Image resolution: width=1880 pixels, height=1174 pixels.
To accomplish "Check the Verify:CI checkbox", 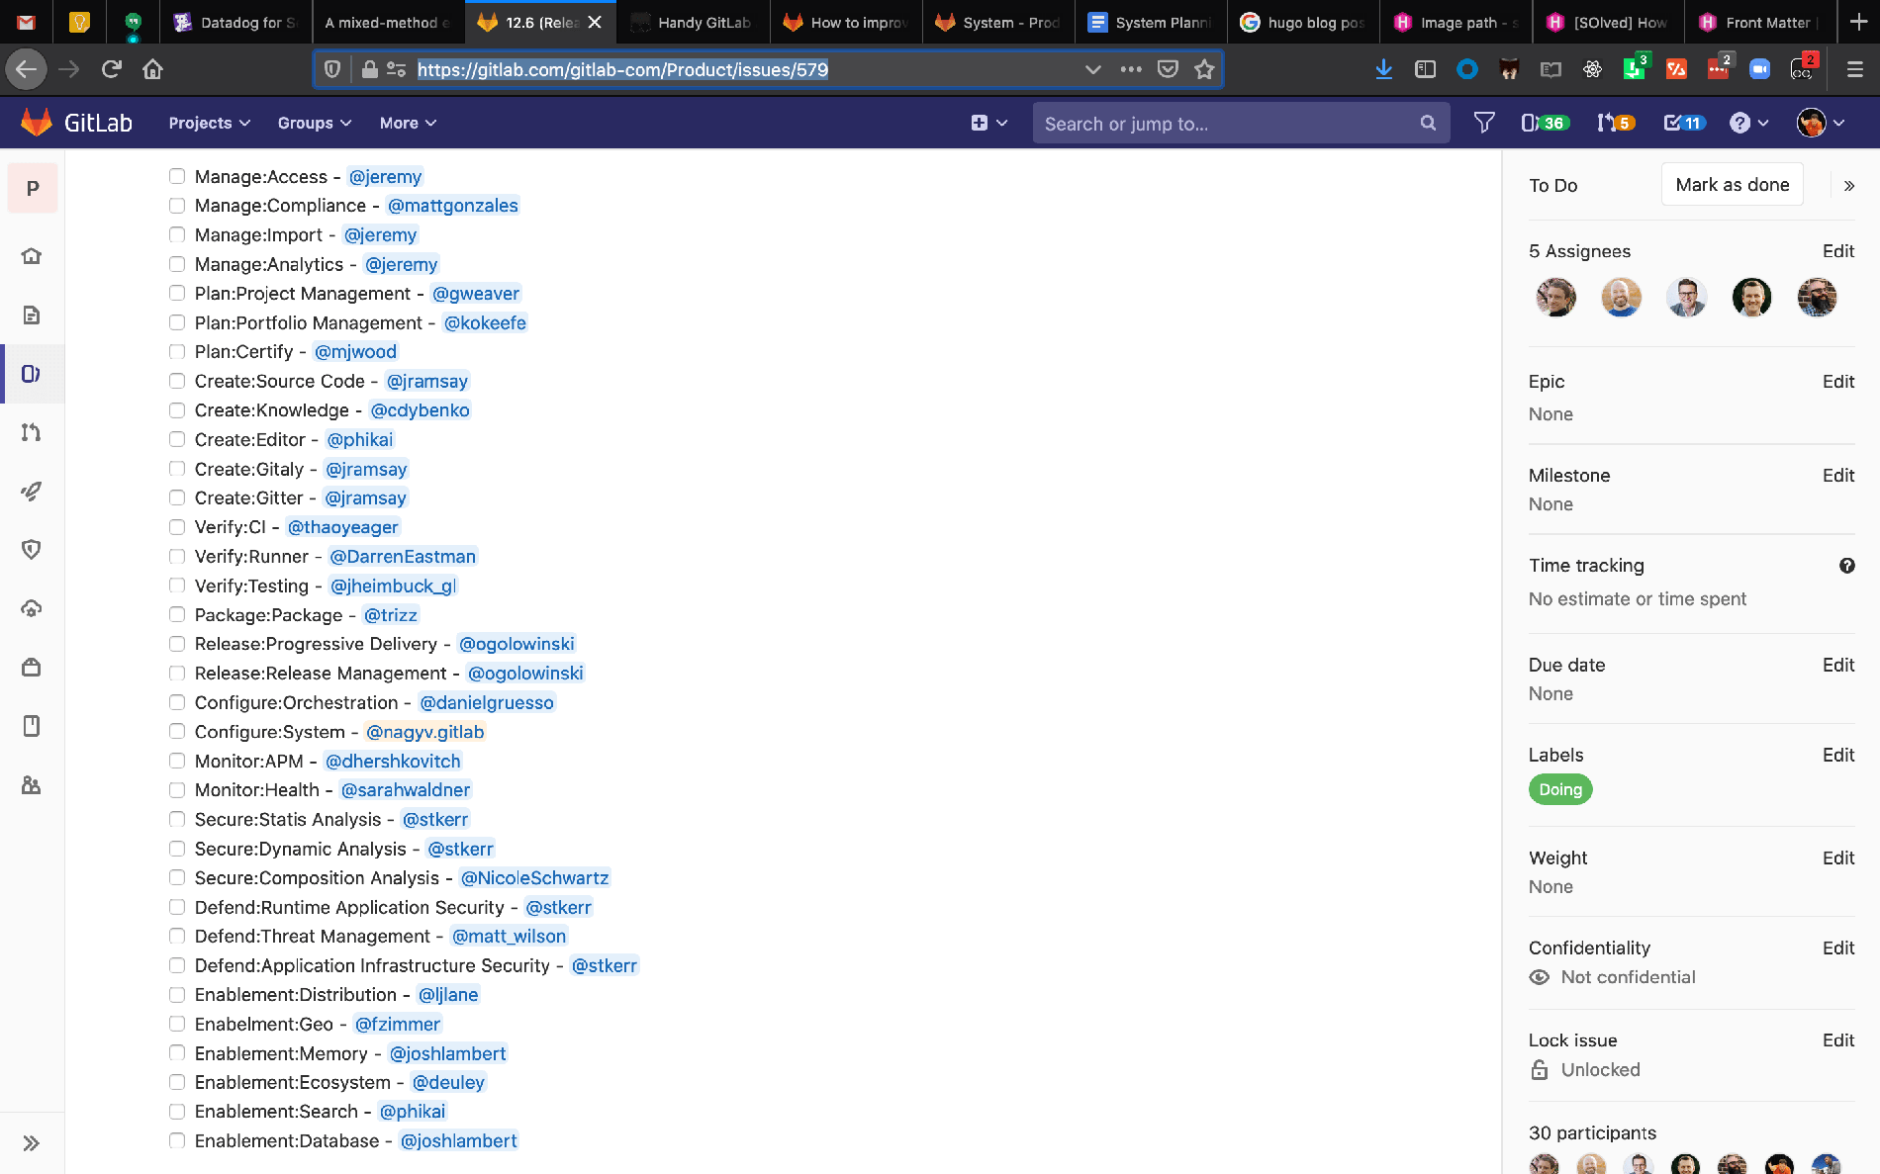I will (177, 526).
